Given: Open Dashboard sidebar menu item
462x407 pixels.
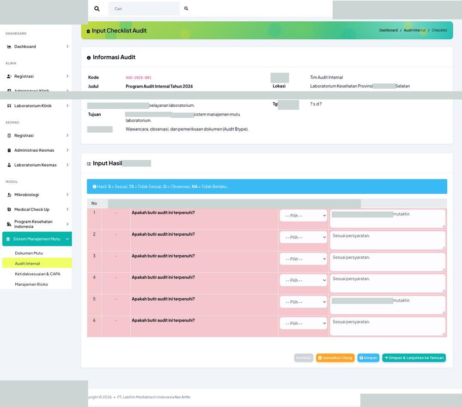Looking at the screenshot, I should [x=37, y=47].
